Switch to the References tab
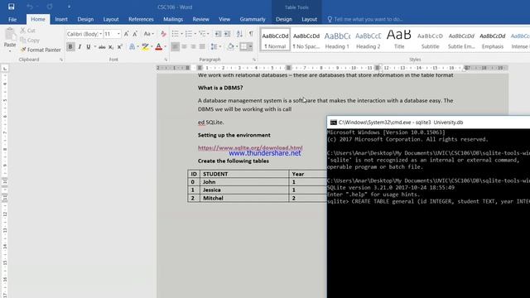 (x=141, y=19)
